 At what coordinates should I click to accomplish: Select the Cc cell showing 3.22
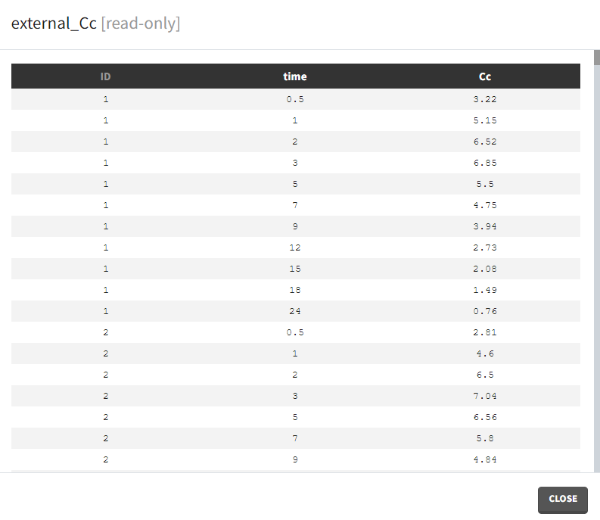coord(485,99)
